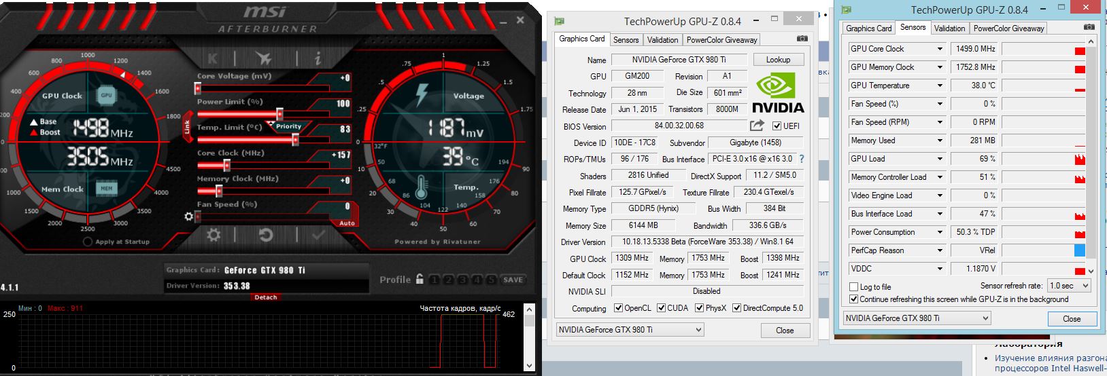Screen dimensions: 1107x376
Task: Enable Apply at Startup in Afterburner
Action: [x=87, y=242]
